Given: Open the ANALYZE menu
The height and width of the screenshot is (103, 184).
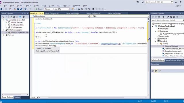Looking at the screenshot, I should pyautogui.click(x=67, y=6).
